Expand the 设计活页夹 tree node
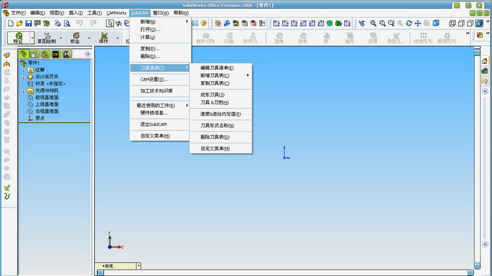Image resolution: width=492 pixels, height=276 pixels. (x=24, y=77)
